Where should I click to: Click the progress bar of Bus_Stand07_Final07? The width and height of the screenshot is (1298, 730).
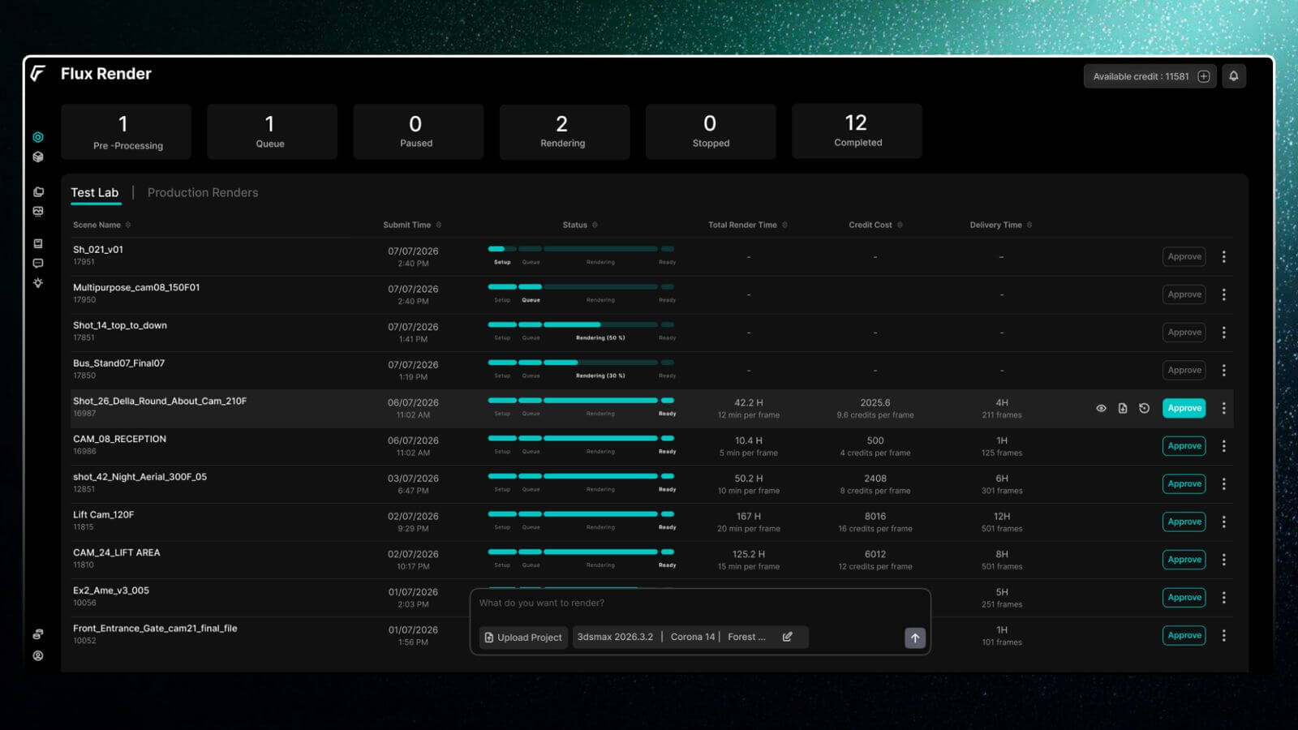[x=581, y=363]
